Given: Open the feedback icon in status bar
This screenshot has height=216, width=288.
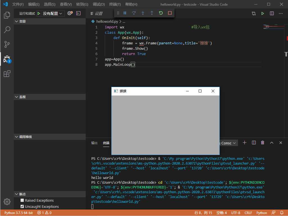Looking at the screenshot, I should tap(273, 213).
